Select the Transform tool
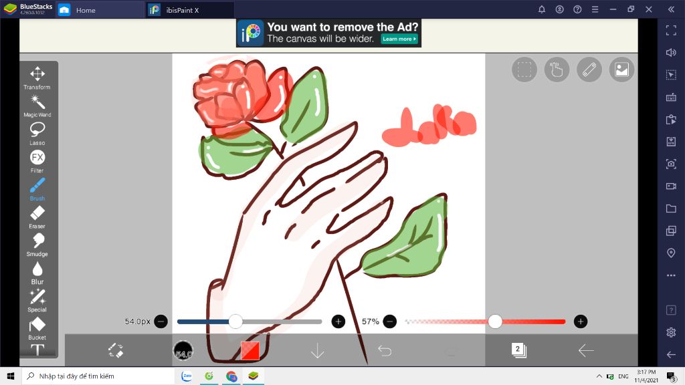The image size is (685, 385). [37, 78]
